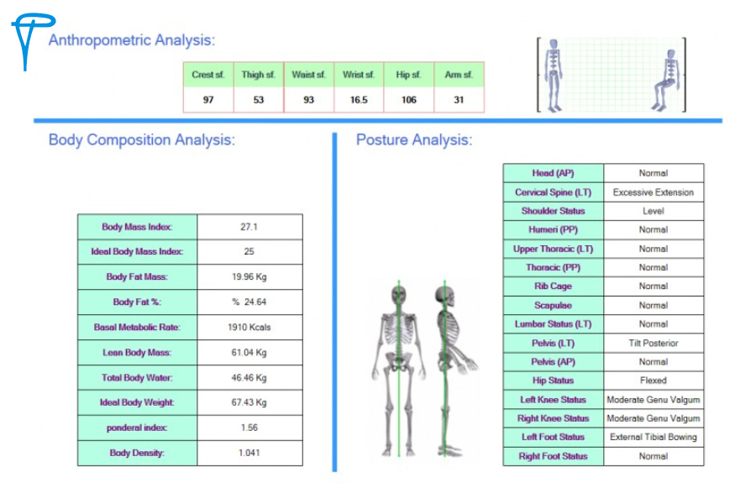This screenshot has height=504, width=756.
Task: Click the Lumbar Status (LT) label
Action: click(x=553, y=324)
